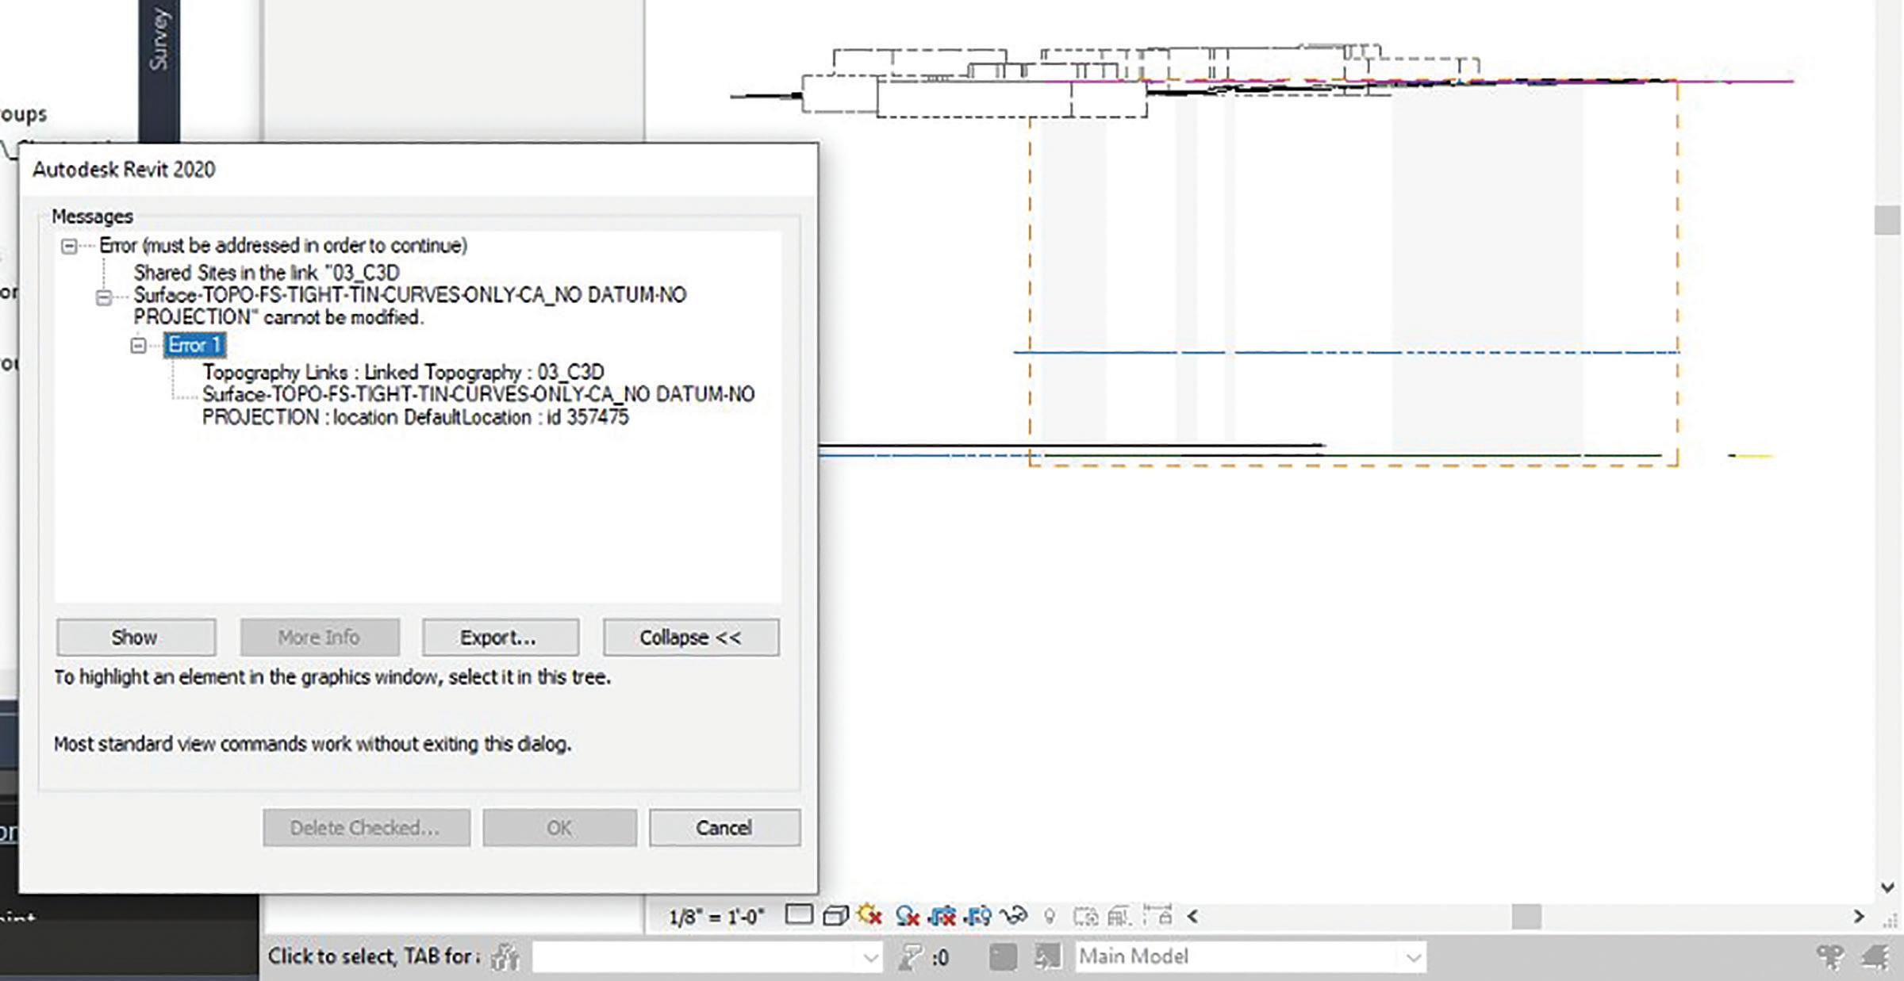This screenshot has height=981, width=1904.
Task: Open the active workset dropdown
Action: click(x=707, y=957)
